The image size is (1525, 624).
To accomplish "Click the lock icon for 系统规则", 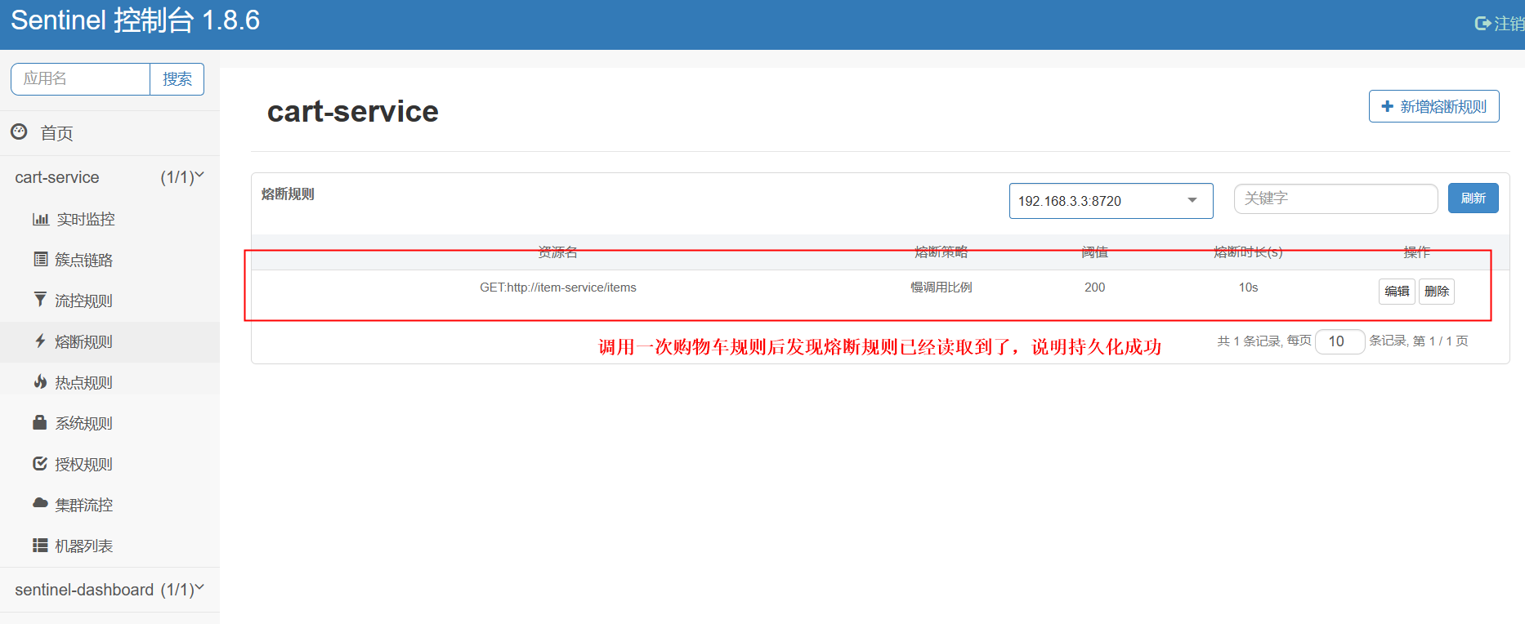I will [x=39, y=422].
